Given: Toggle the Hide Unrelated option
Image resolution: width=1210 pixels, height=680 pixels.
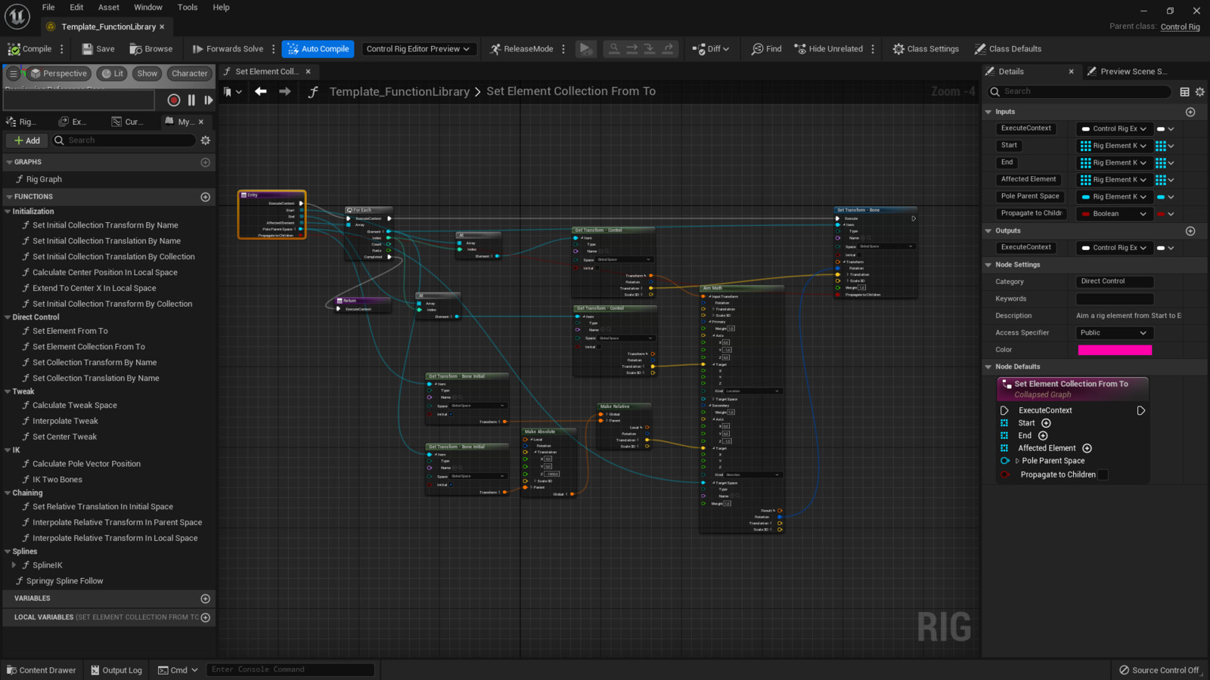Looking at the screenshot, I should click(828, 49).
